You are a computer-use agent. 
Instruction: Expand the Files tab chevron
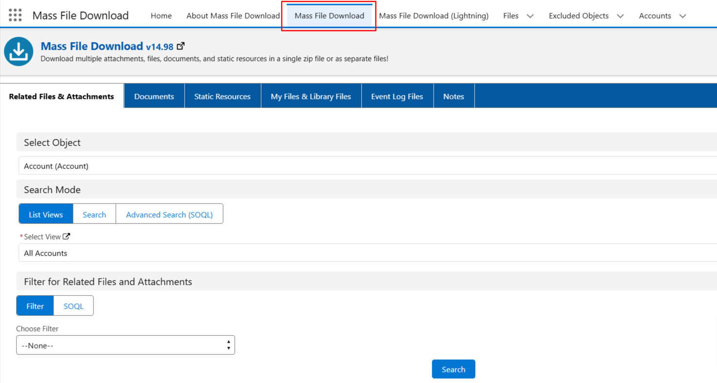530,16
